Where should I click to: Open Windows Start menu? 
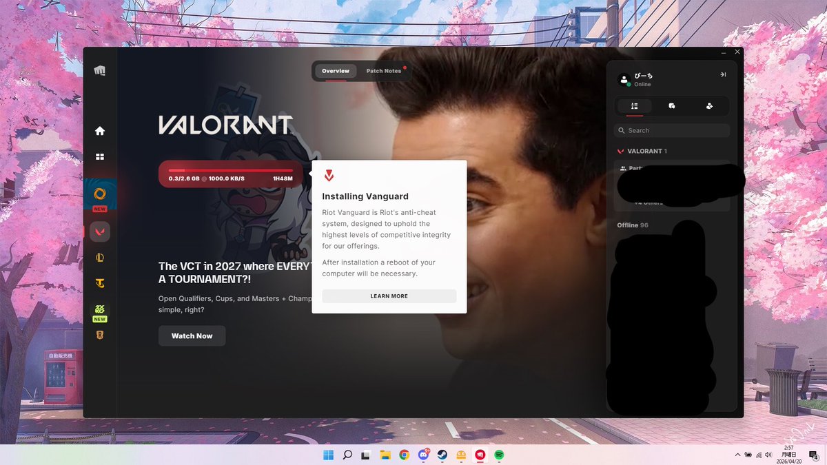tap(328, 455)
